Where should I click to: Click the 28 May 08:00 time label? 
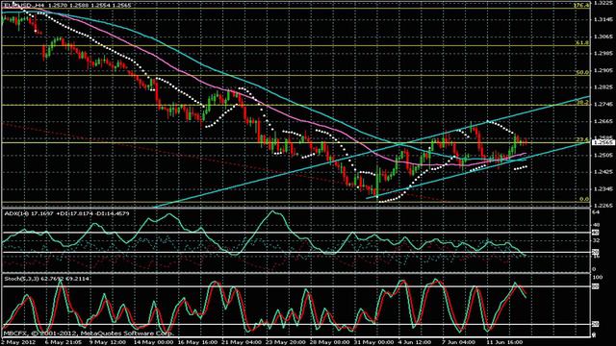(330, 342)
